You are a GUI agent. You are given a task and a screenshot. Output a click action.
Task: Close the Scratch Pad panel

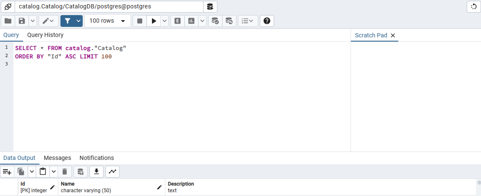(x=393, y=36)
